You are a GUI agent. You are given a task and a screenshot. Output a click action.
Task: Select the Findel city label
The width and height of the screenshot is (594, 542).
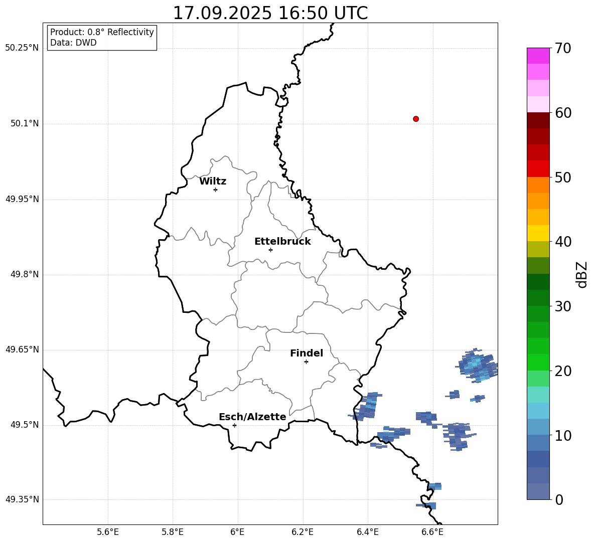pyautogui.click(x=307, y=353)
